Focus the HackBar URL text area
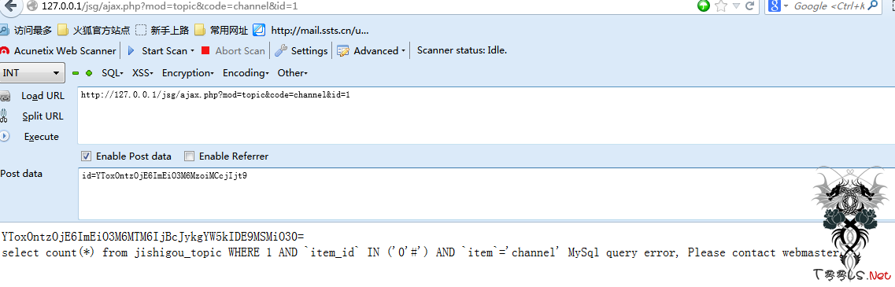Image resolution: width=895 pixels, height=287 pixels. [486, 116]
